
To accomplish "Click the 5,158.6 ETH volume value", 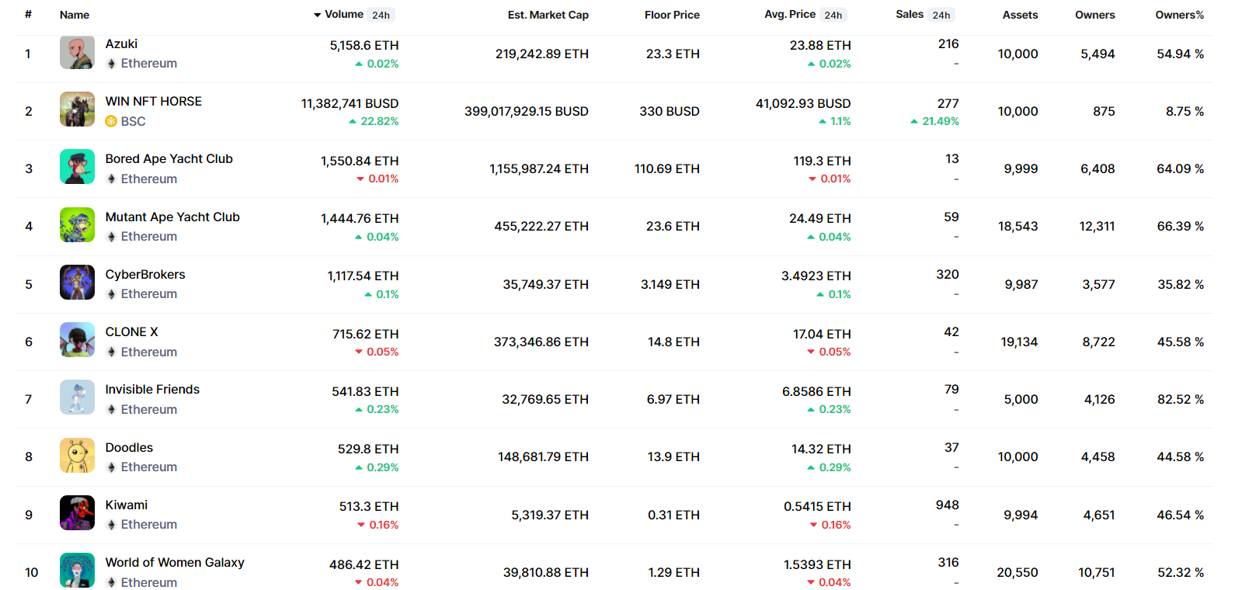I will [364, 45].
